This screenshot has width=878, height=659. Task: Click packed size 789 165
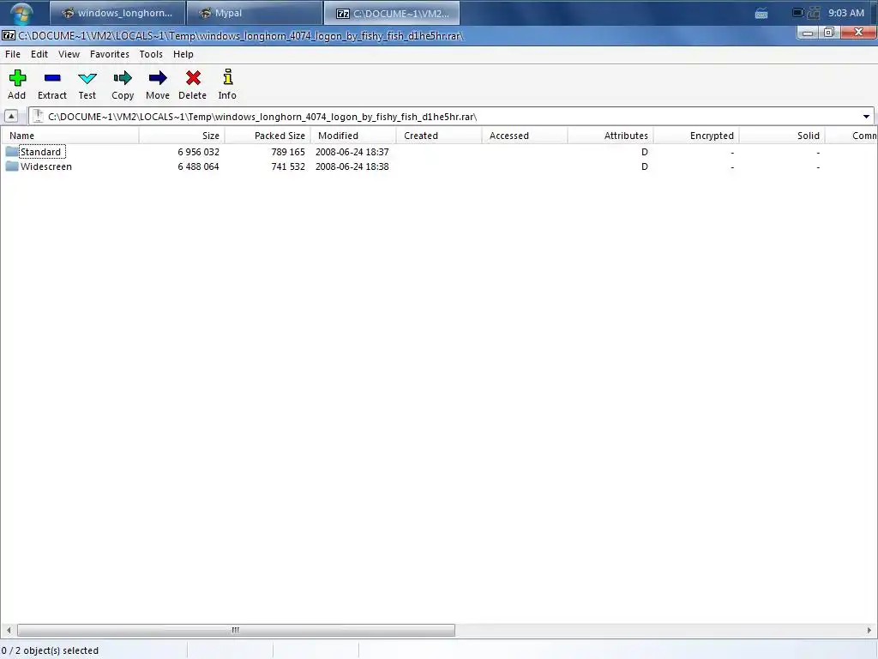[x=288, y=152]
